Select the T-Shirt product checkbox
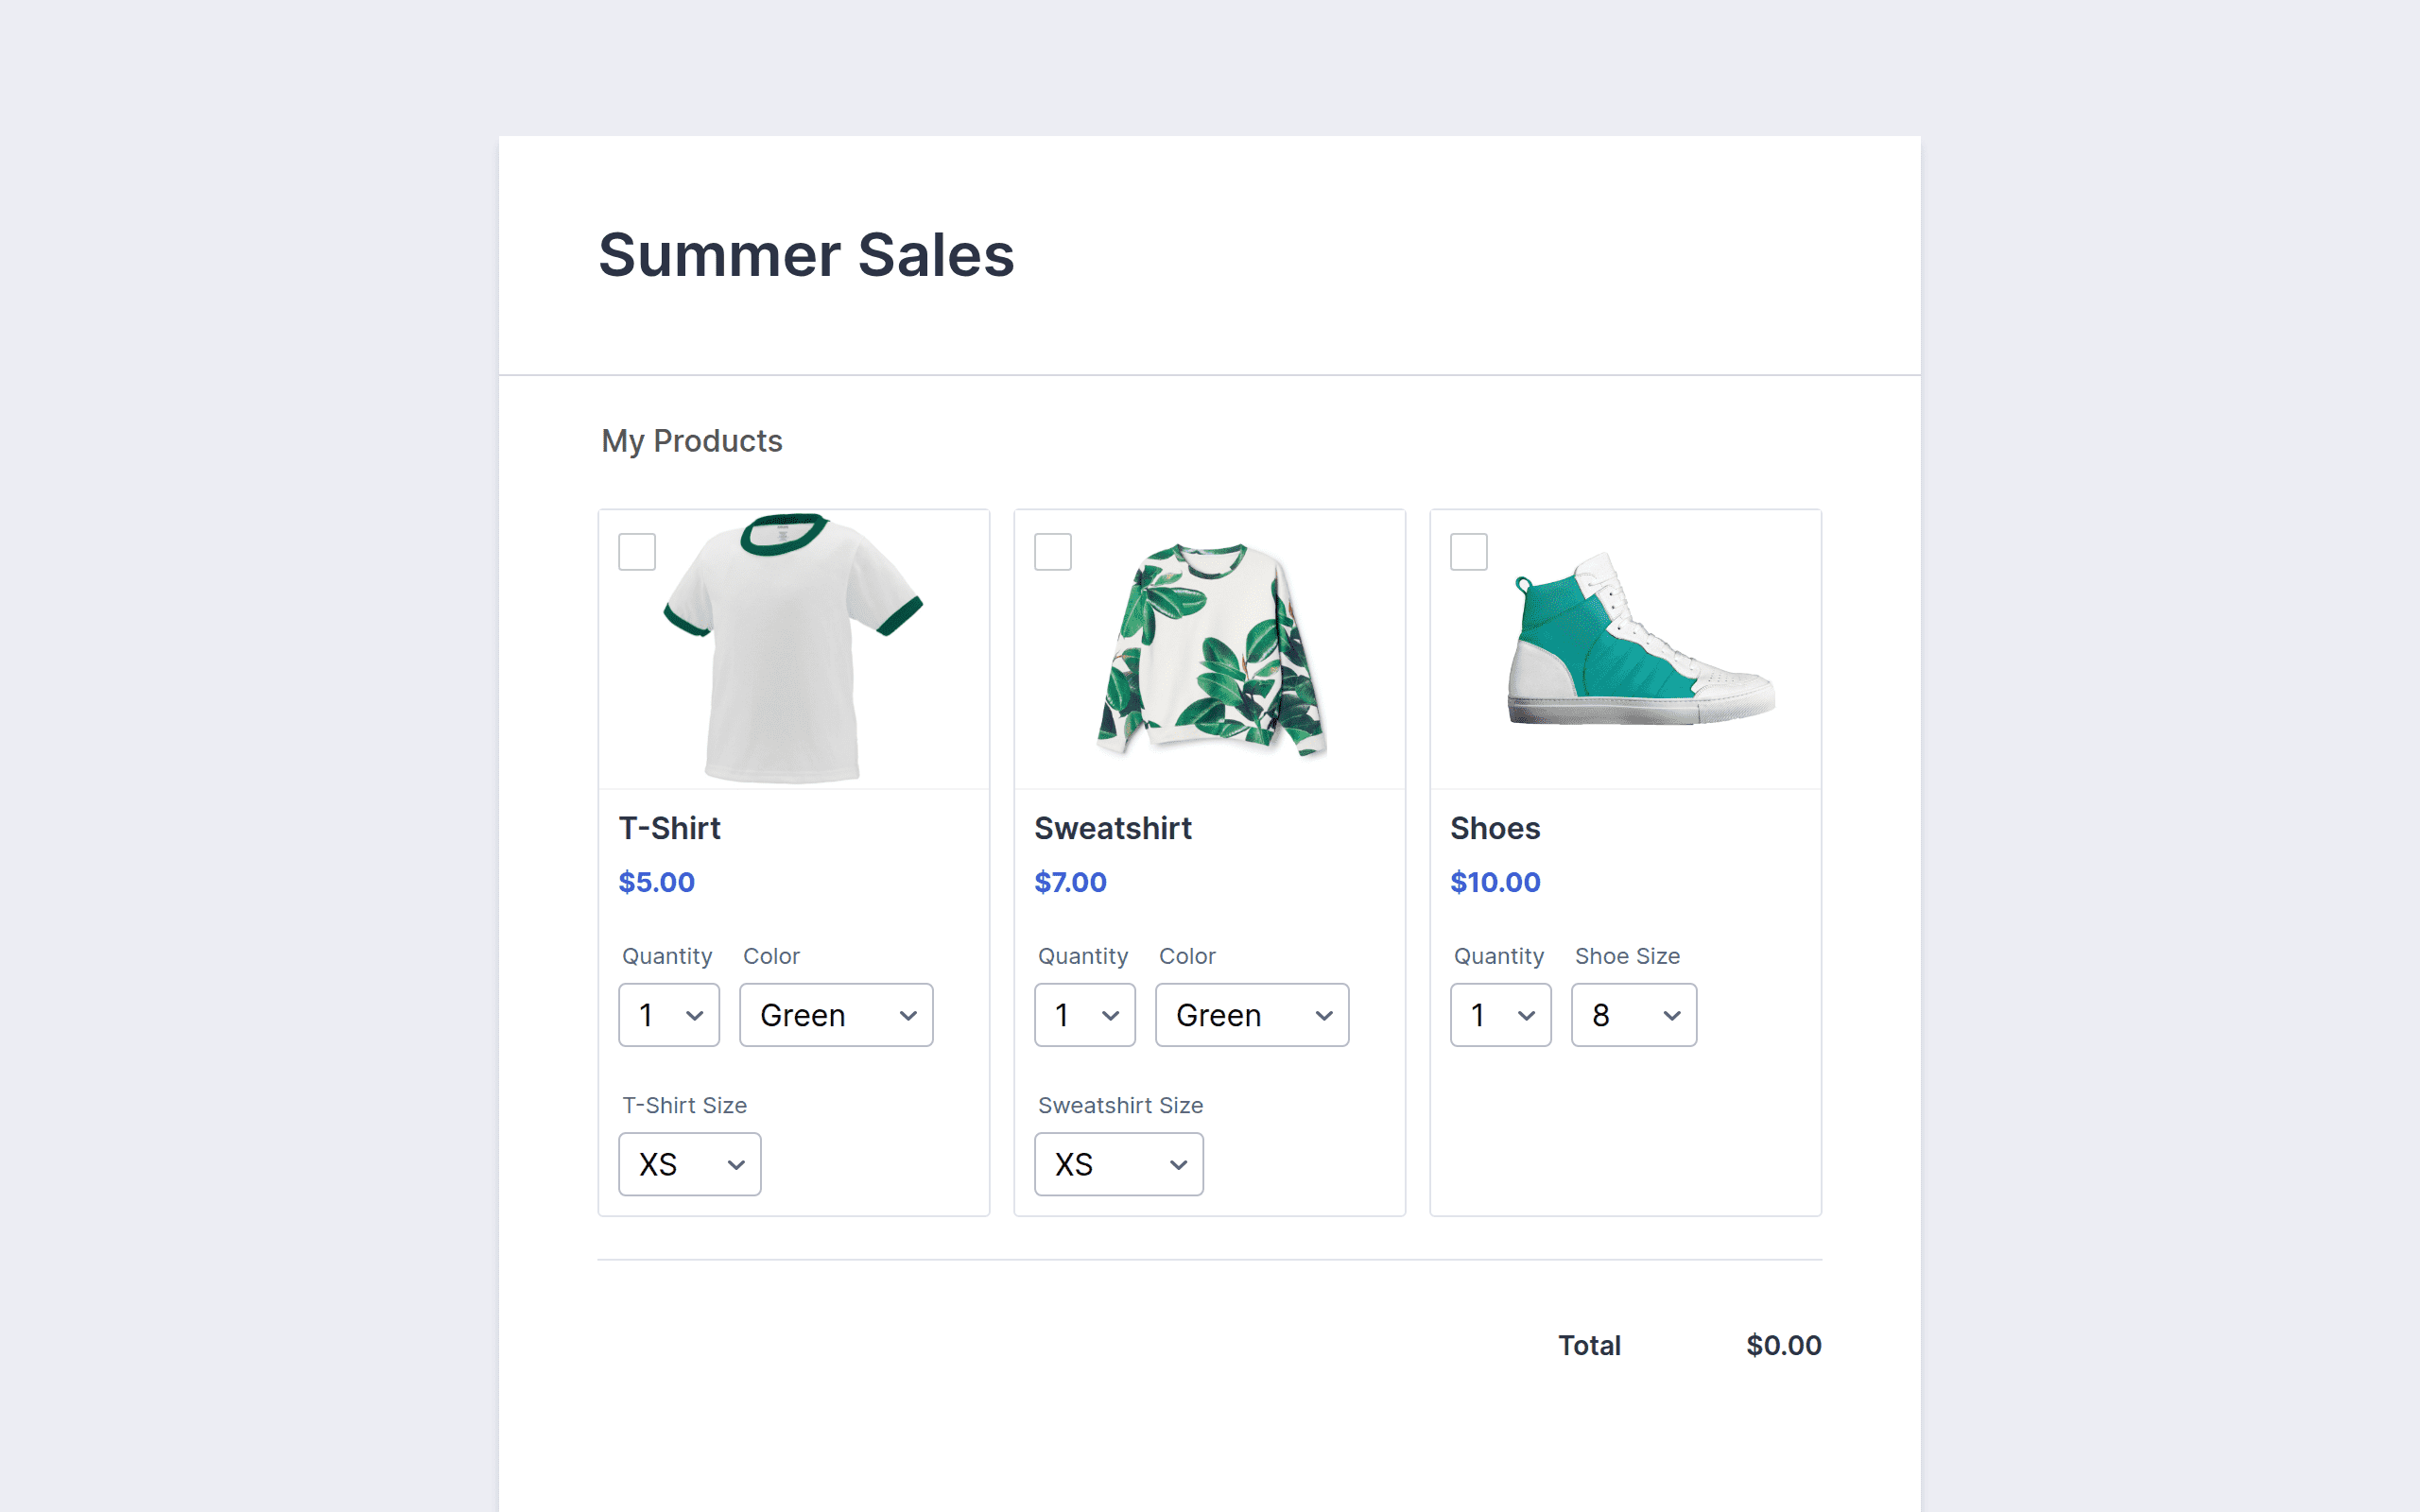Screen dimensions: 2420x1512 [637, 552]
